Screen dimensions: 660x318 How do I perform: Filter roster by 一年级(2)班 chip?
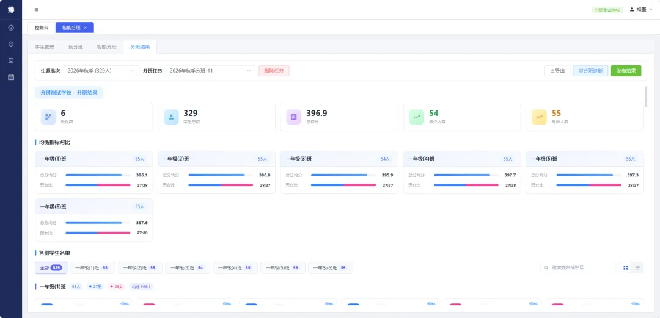(x=139, y=268)
